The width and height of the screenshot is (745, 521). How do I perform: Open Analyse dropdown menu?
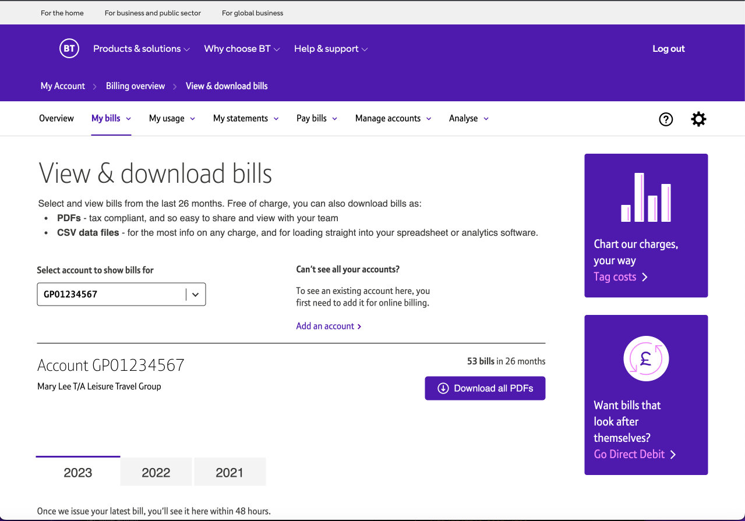point(469,118)
